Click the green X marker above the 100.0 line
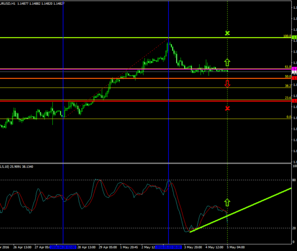The height and width of the screenshot is (251, 297). point(227,33)
